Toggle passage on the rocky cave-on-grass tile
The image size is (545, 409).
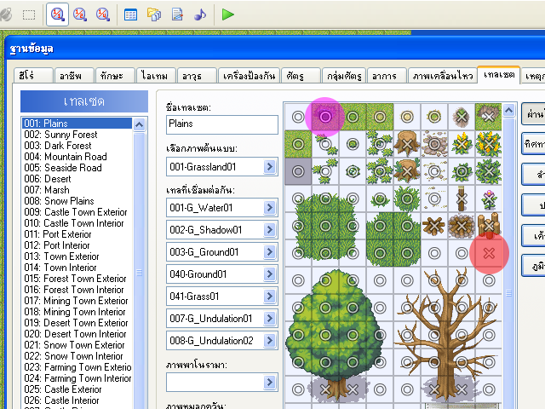pyautogui.click(x=489, y=117)
